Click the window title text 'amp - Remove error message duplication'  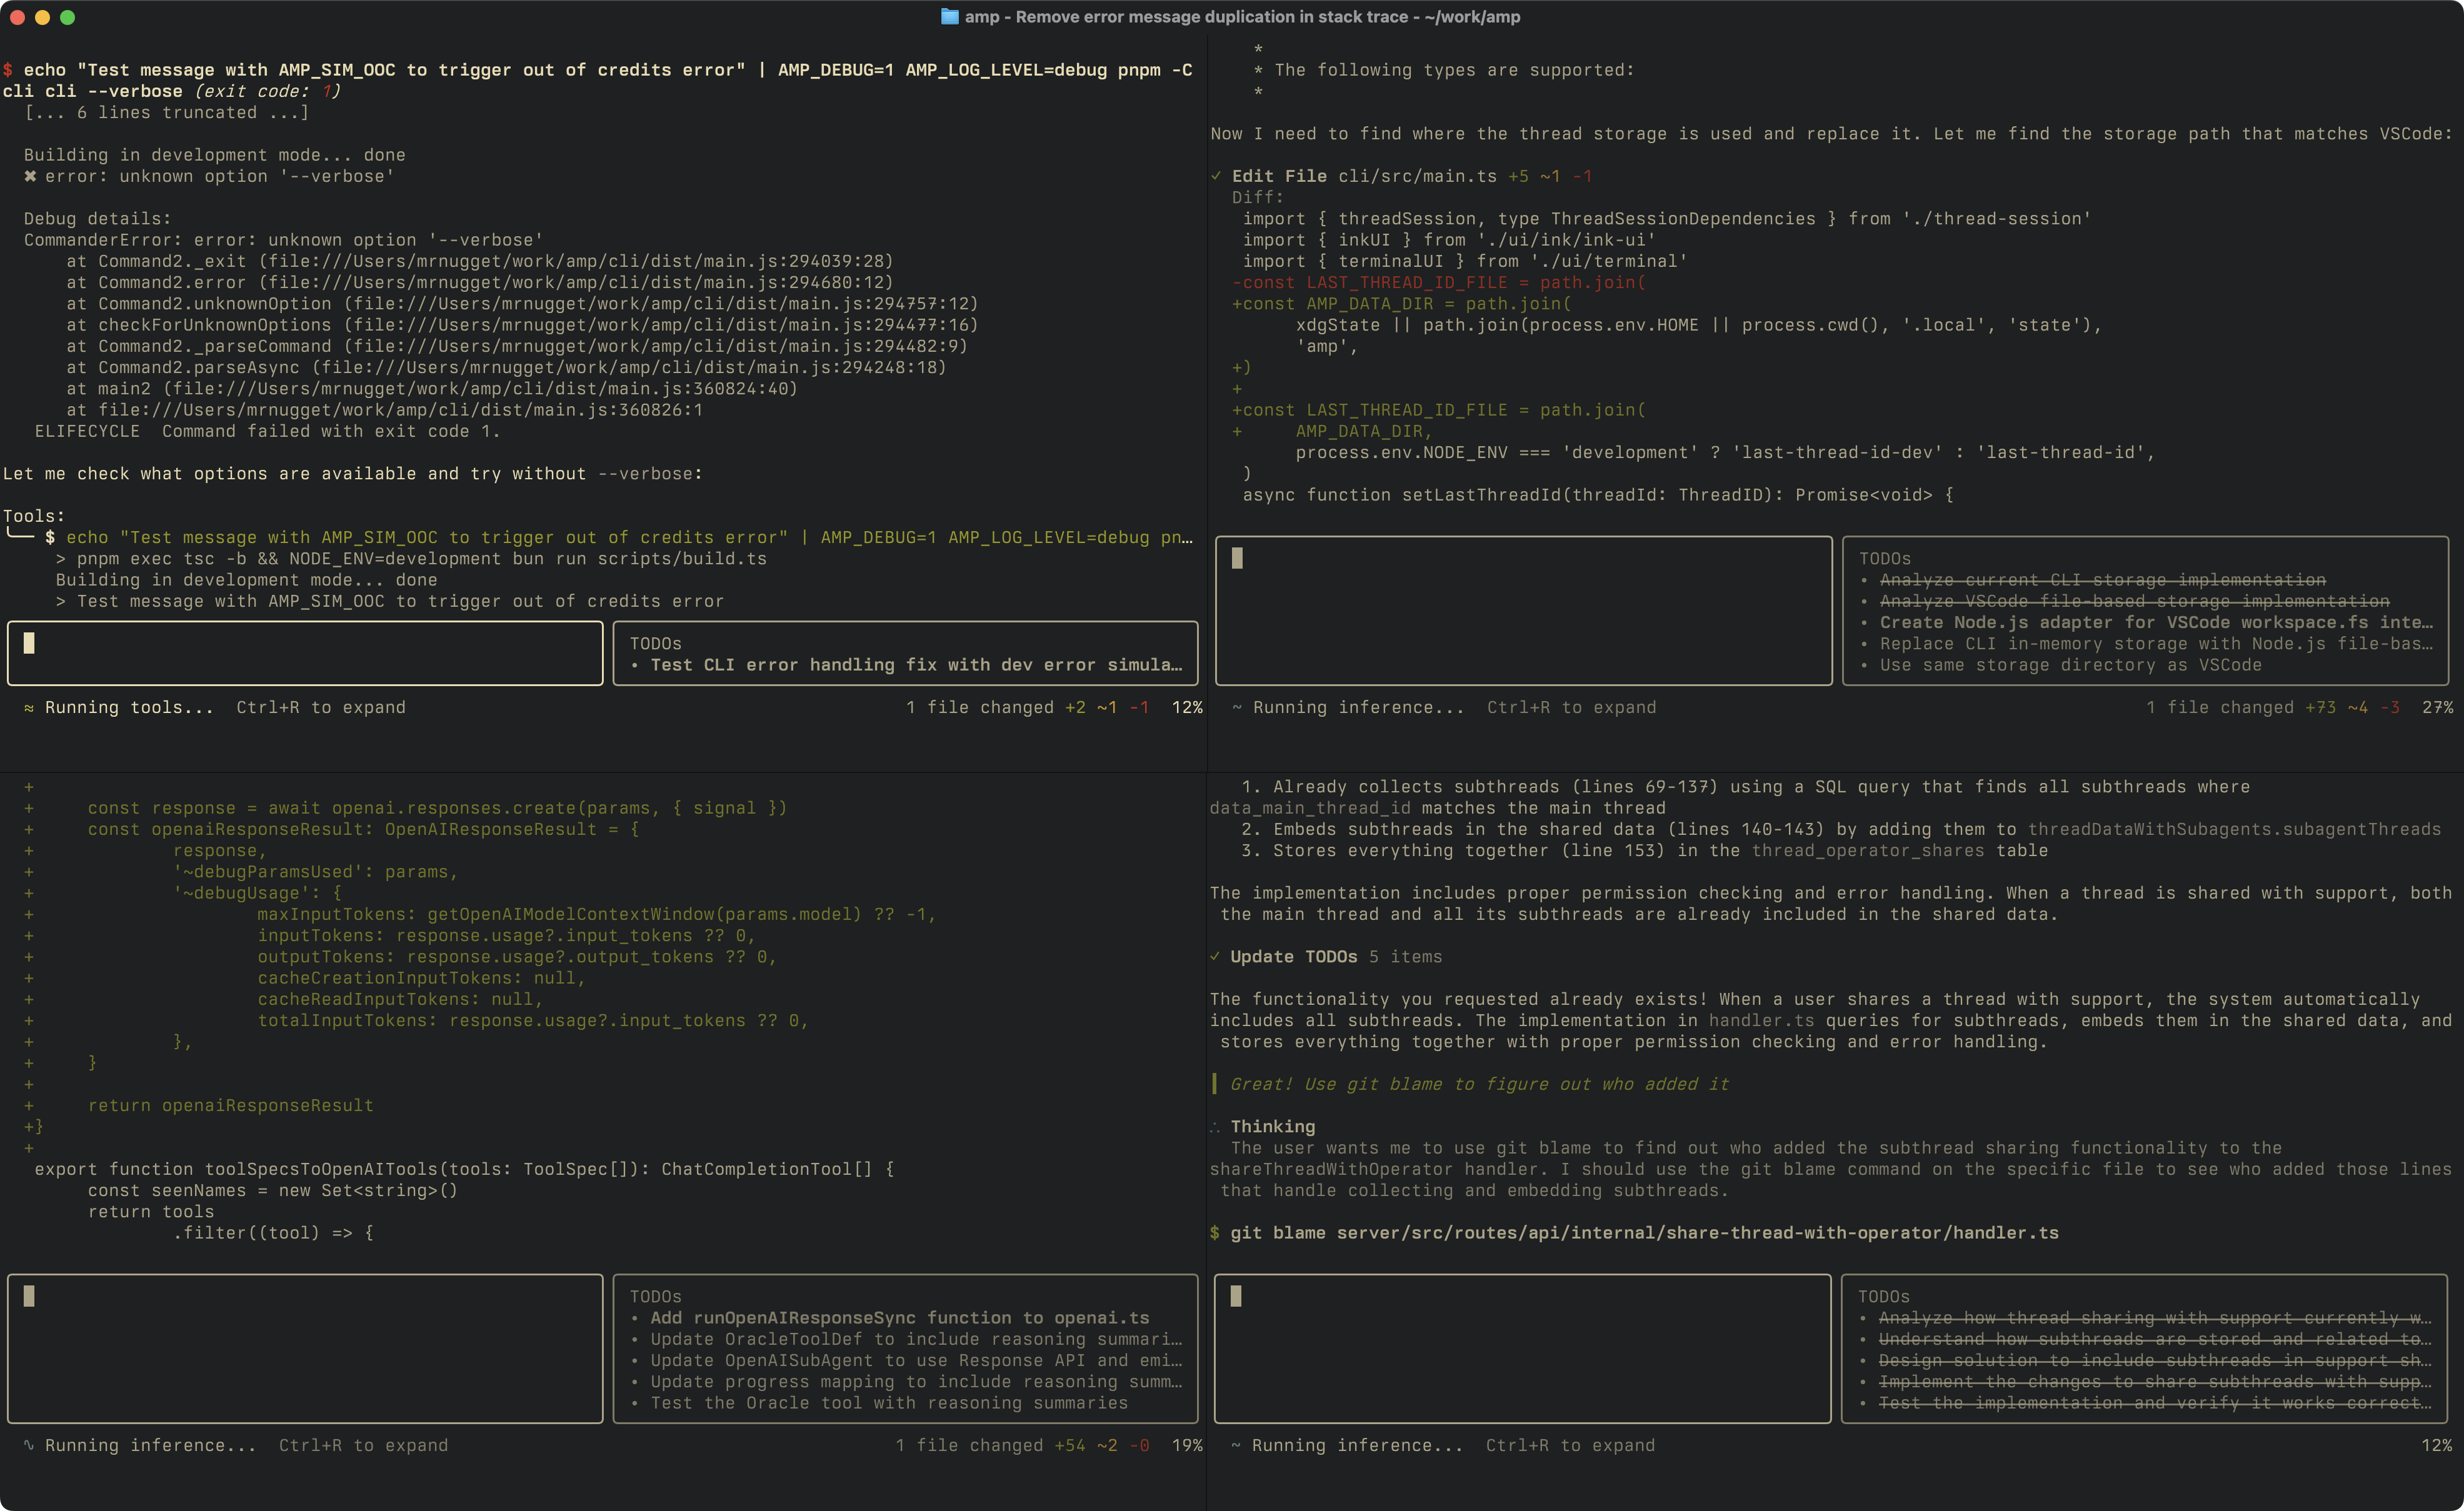click(1242, 16)
